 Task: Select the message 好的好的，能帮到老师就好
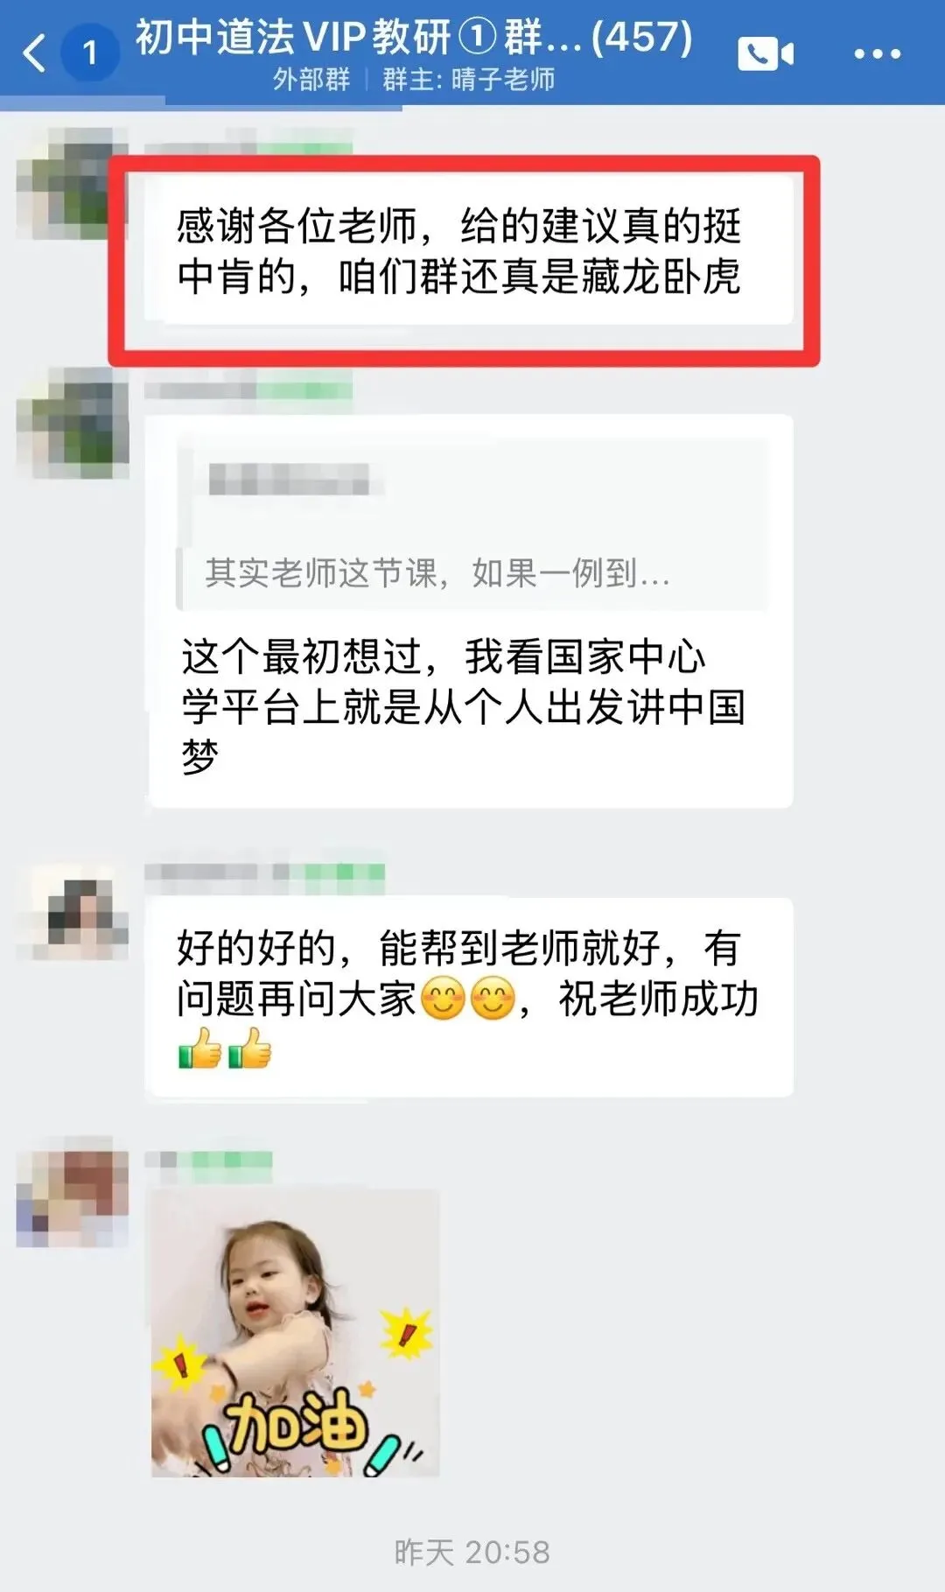[x=470, y=998]
